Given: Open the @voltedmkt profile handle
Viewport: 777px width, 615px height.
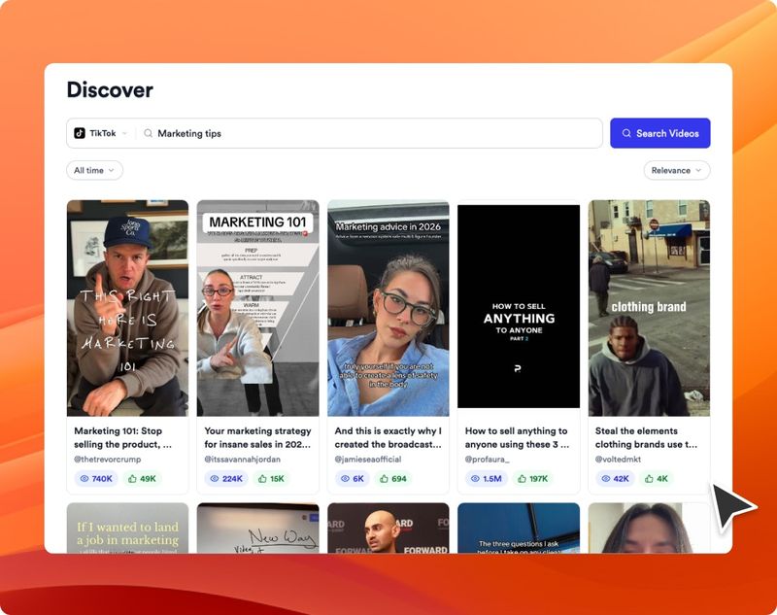Looking at the screenshot, I should click(618, 460).
